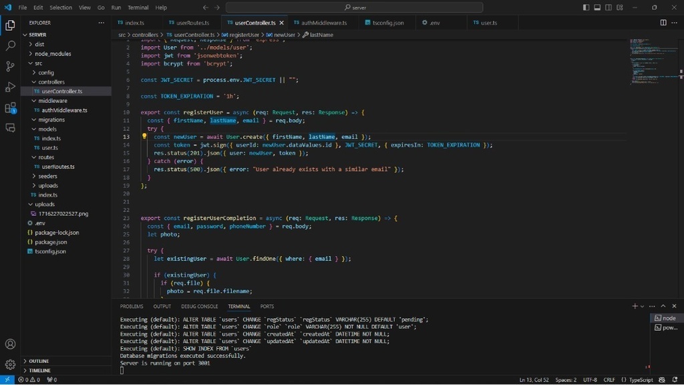Click the New Terminal plus icon

coord(635,306)
